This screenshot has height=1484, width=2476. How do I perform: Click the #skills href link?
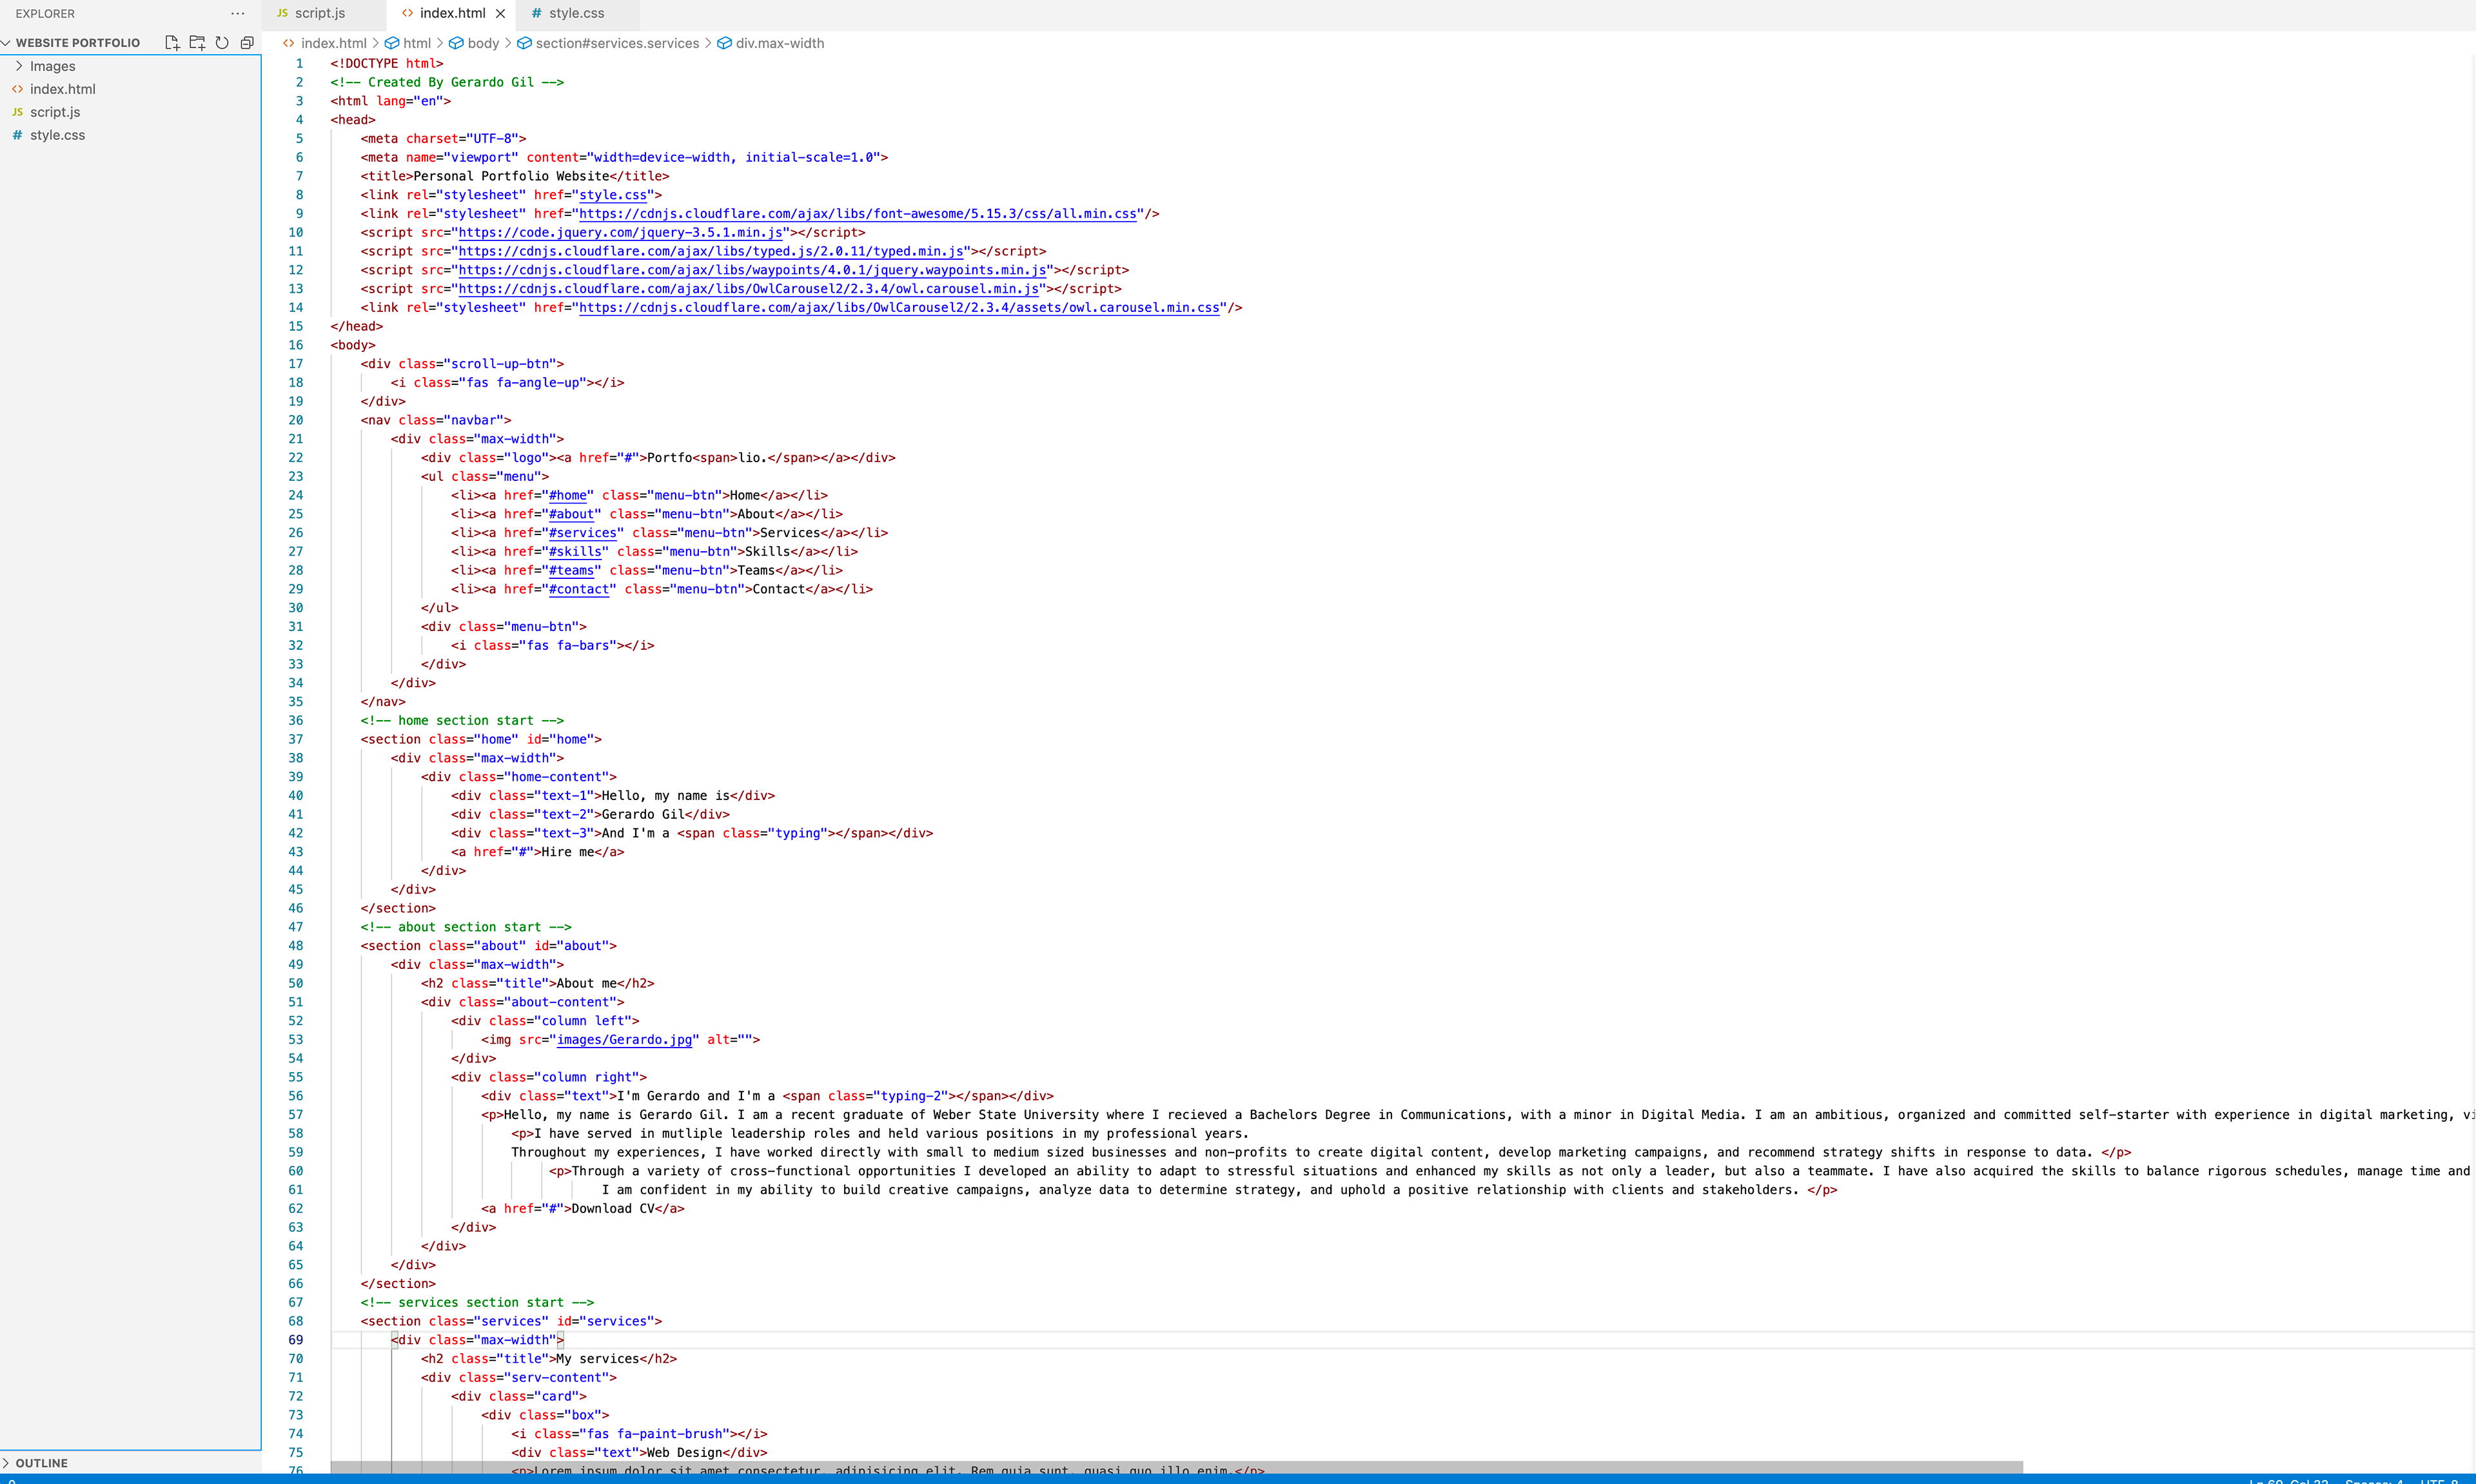pyautogui.click(x=575, y=552)
